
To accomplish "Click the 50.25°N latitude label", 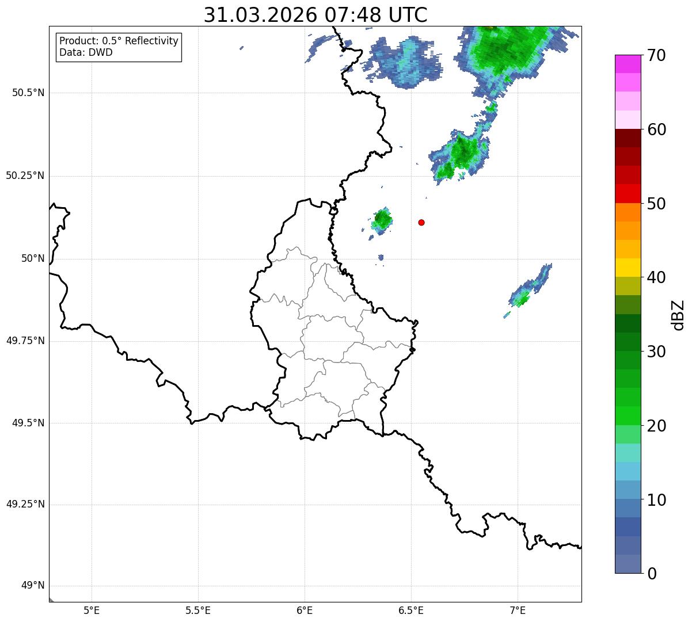I will coord(25,175).
